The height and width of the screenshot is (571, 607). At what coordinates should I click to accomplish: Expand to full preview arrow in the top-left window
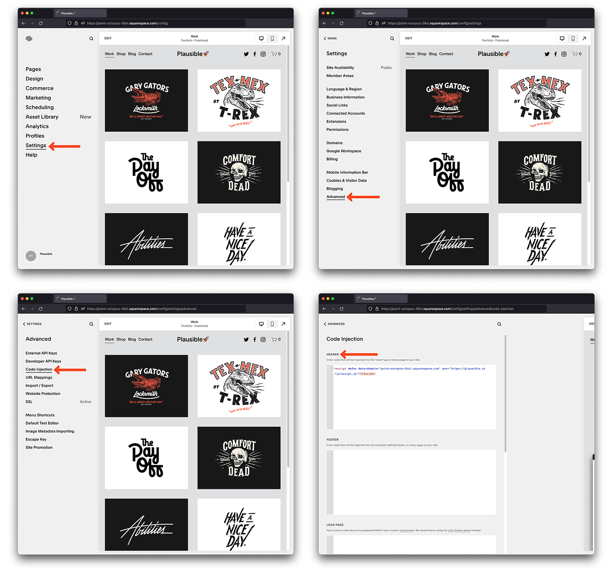coord(283,38)
